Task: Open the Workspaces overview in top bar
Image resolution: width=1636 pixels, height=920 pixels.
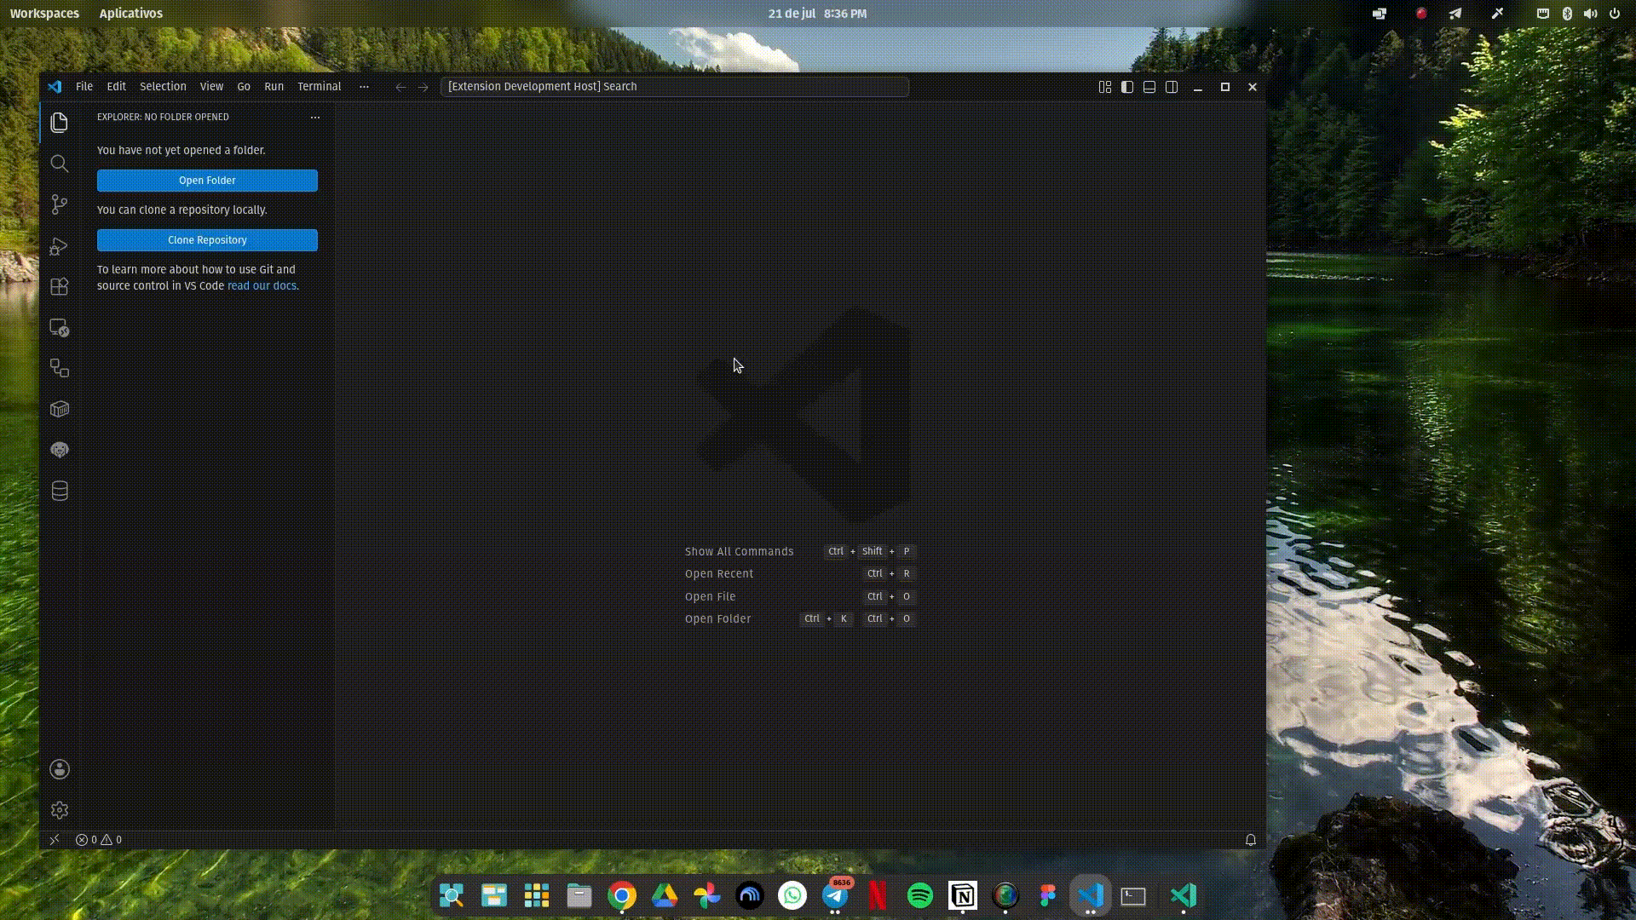Action: click(x=44, y=14)
